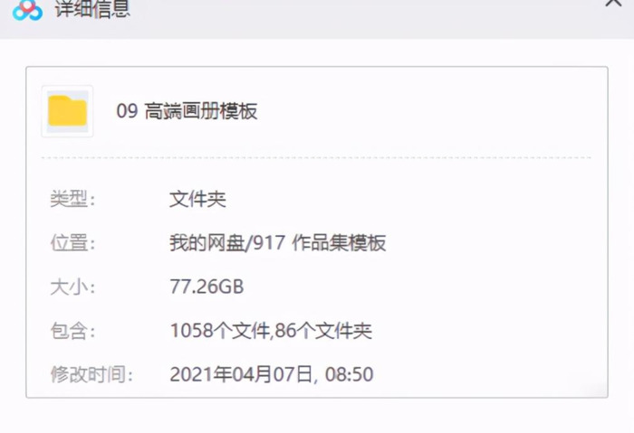
Task: Click the 包含 field label
Action: tap(72, 331)
